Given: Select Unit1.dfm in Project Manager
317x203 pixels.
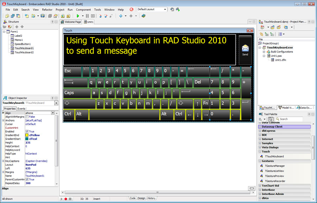Looking at the screenshot, I should 280,60.
